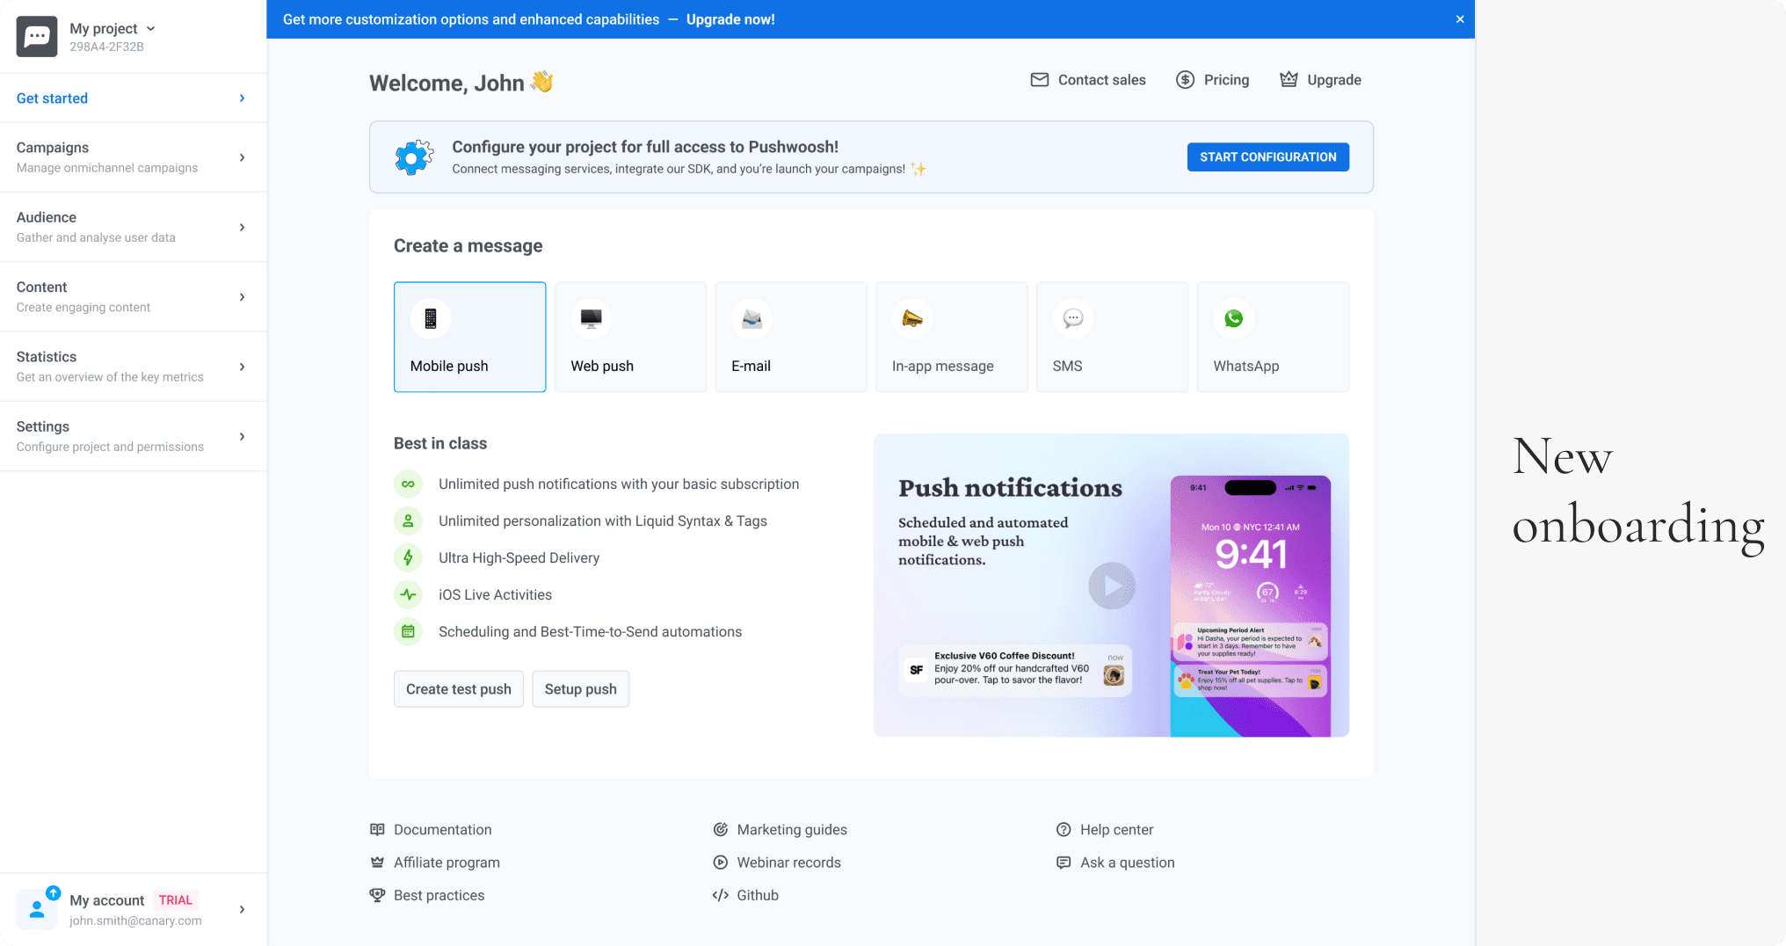Click the Push notifications phone thumbnail
Image resolution: width=1786 pixels, height=946 pixels.
(x=1250, y=606)
